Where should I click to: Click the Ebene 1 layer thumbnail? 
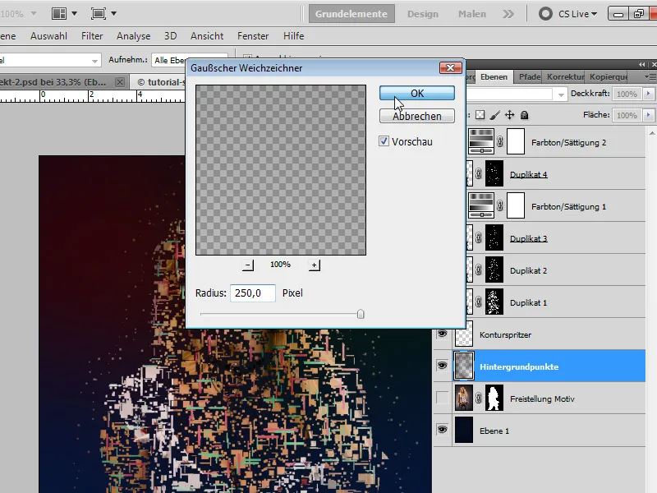click(464, 430)
